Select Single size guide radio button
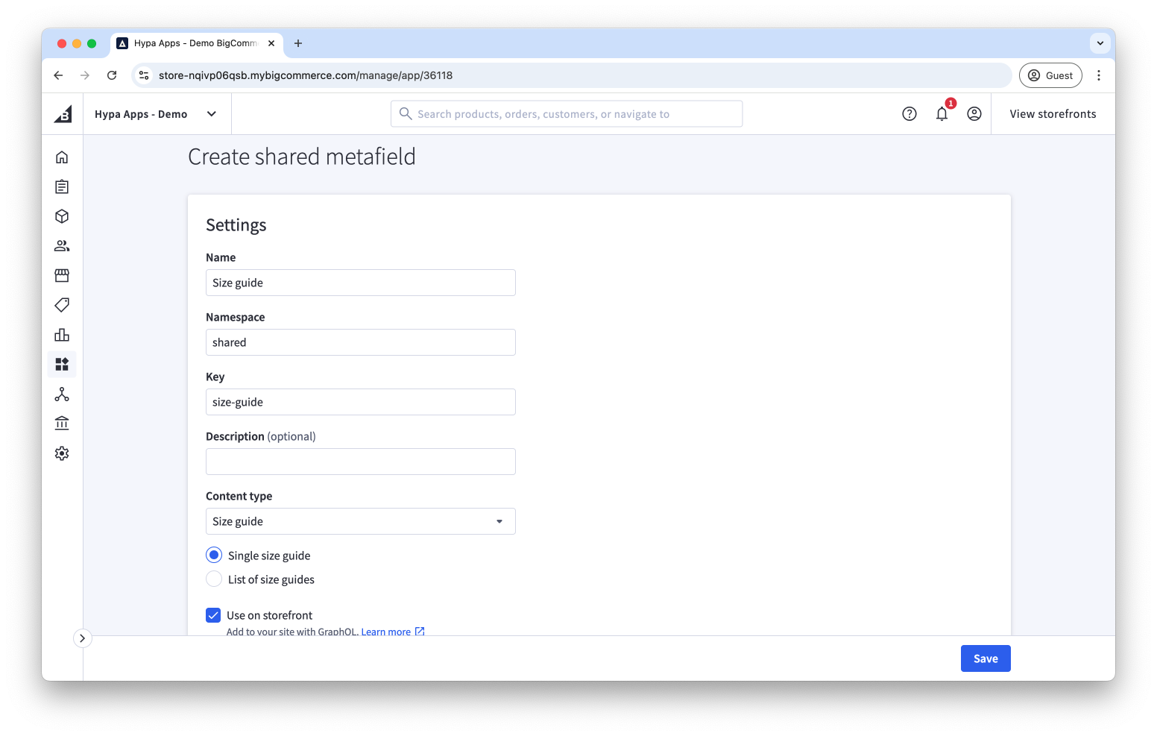Screen dimensions: 1157x736 214,555
